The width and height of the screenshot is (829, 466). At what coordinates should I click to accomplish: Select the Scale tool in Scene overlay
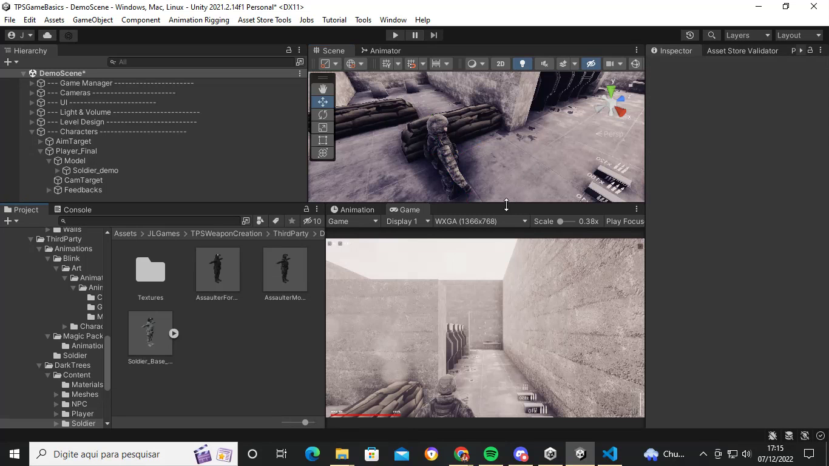(323, 127)
